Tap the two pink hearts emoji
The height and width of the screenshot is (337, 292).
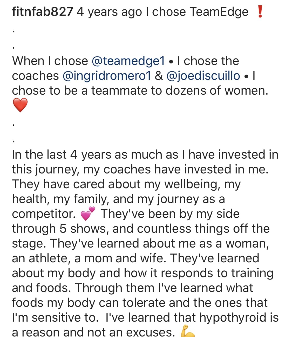click(x=88, y=213)
